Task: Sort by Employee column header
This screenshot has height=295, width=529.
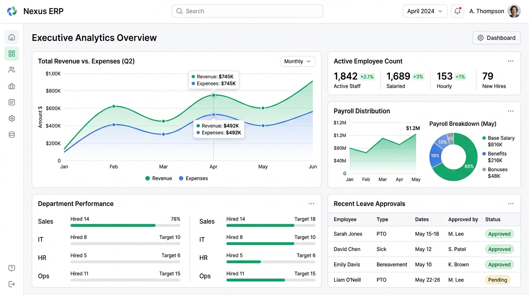Action: [x=345, y=219]
